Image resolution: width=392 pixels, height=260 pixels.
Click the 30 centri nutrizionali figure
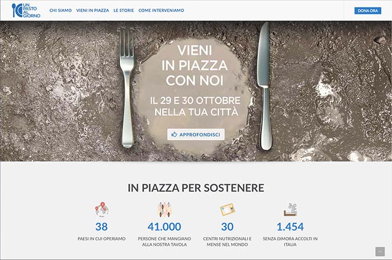227,227
